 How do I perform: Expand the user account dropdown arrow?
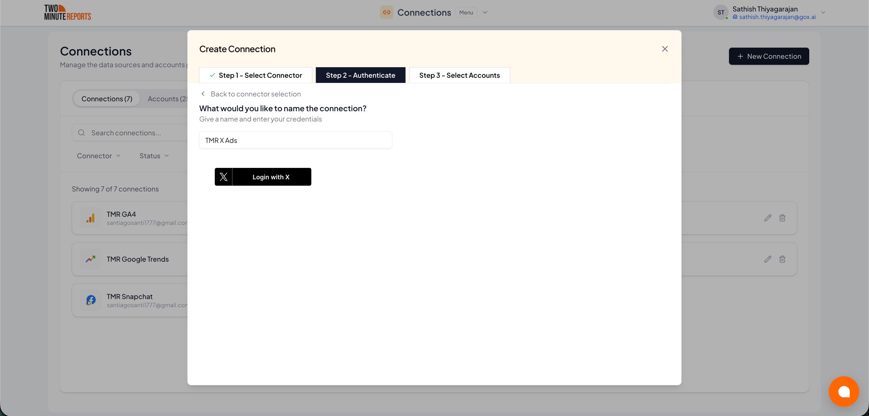pos(823,12)
